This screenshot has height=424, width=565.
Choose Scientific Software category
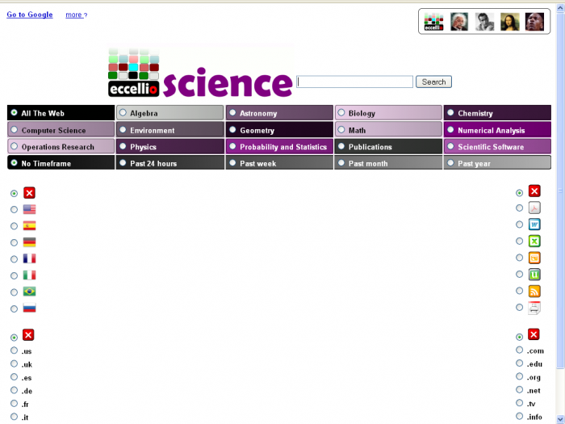click(x=497, y=147)
